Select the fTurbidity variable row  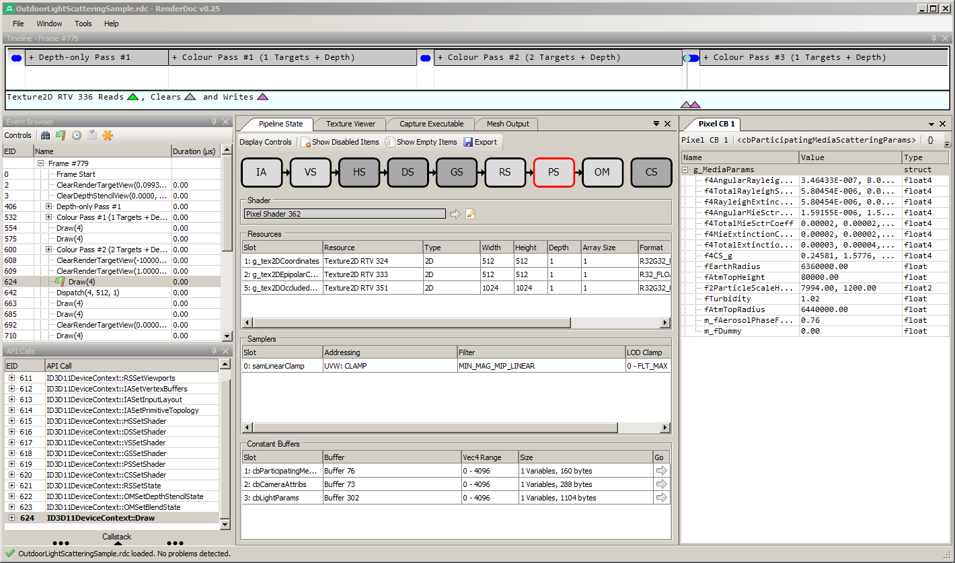point(815,299)
